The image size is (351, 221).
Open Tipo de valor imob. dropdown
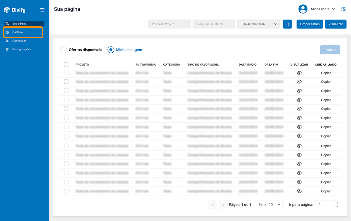258,24
